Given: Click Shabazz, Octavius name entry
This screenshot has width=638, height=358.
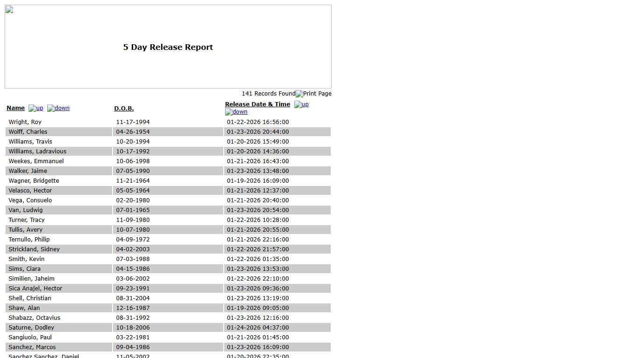Looking at the screenshot, I should pos(34,318).
